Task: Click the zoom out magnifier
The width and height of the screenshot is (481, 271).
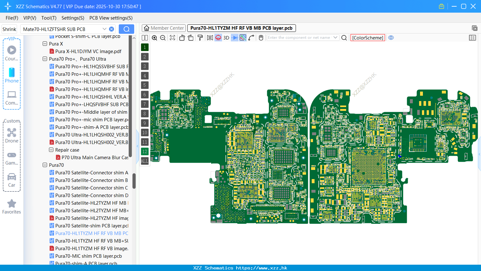Action: (x=163, y=38)
